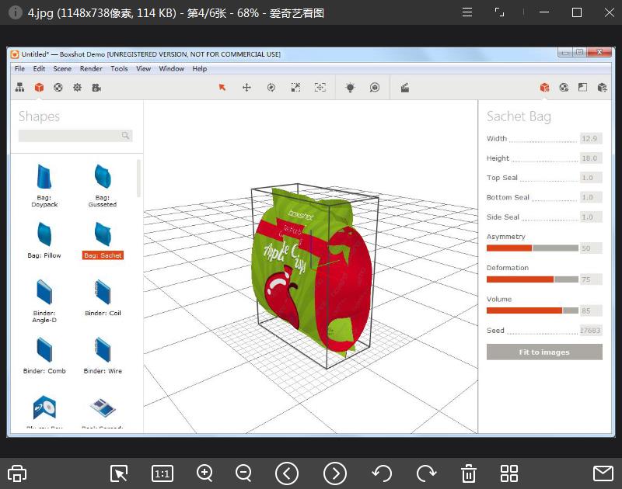Rotate the image counterclockwise
Image resolution: width=622 pixels, height=489 pixels.
(381, 473)
